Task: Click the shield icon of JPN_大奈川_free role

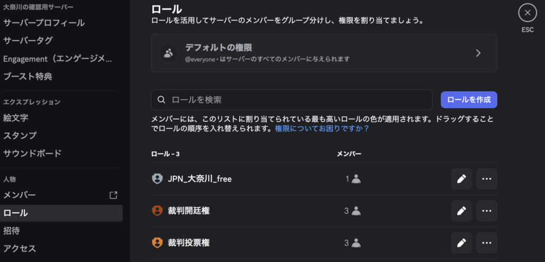Action: (157, 179)
